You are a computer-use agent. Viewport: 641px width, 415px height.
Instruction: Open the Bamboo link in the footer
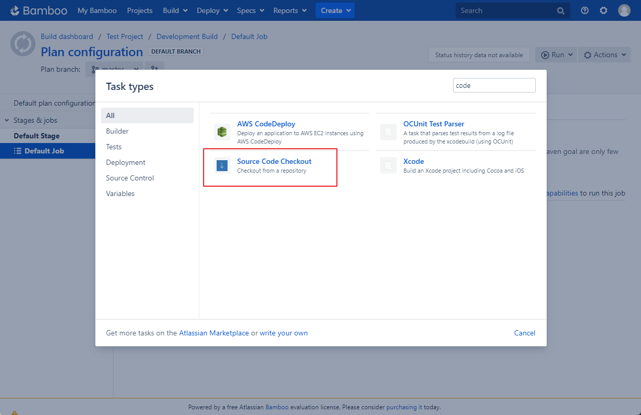(x=277, y=407)
